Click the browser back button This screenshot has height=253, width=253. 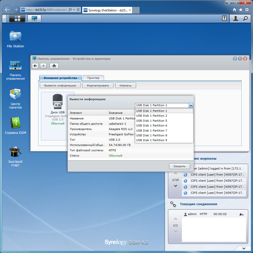7,10
